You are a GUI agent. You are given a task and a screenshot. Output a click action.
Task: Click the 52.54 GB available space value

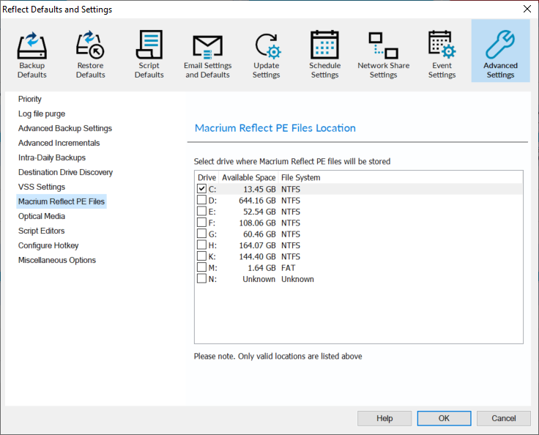pos(259,212)
